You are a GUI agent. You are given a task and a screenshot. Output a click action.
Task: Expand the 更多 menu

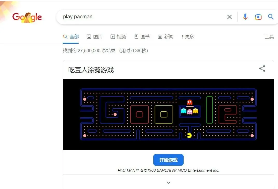click(188, 37)
